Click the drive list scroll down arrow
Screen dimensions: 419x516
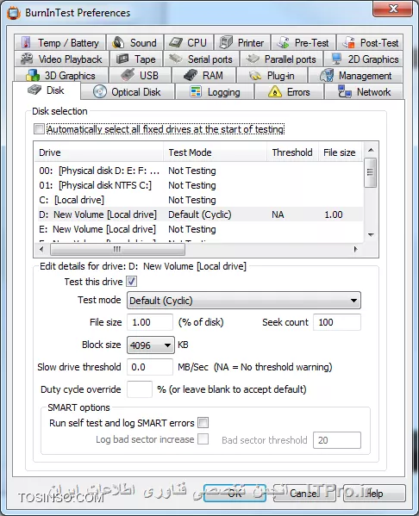point(371,234)
